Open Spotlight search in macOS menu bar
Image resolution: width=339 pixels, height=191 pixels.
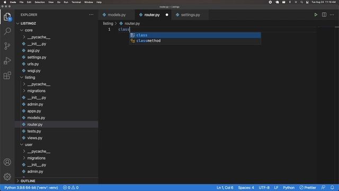[301, 2]
